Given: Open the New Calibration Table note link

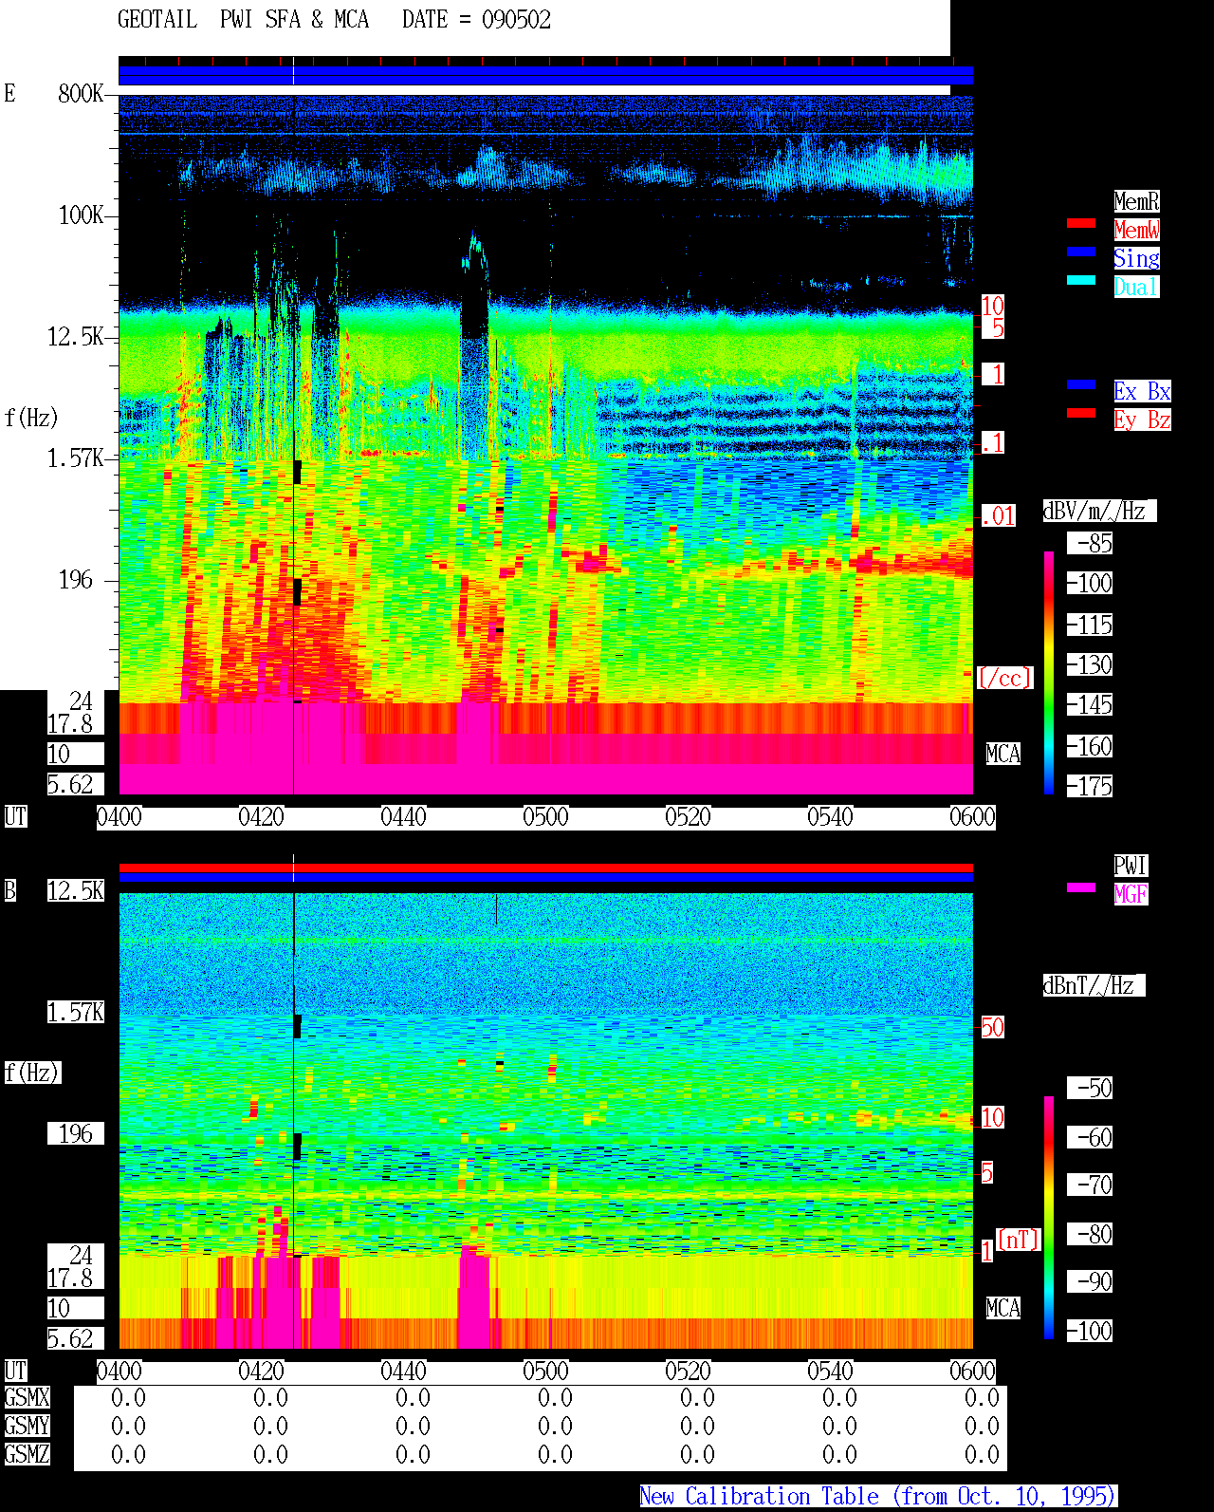Looking at the screenshot, I should 878,1497.
